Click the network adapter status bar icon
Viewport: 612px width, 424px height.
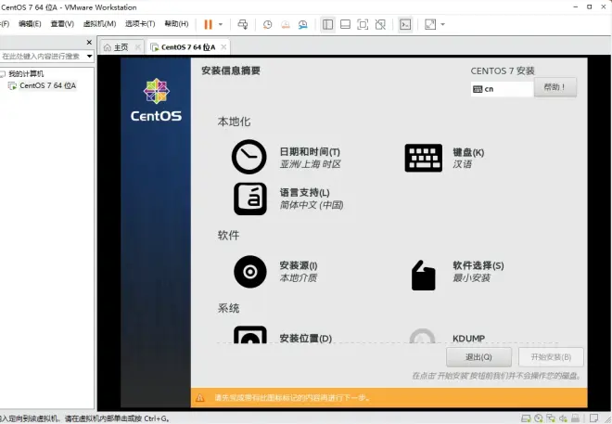click(551, 418)
